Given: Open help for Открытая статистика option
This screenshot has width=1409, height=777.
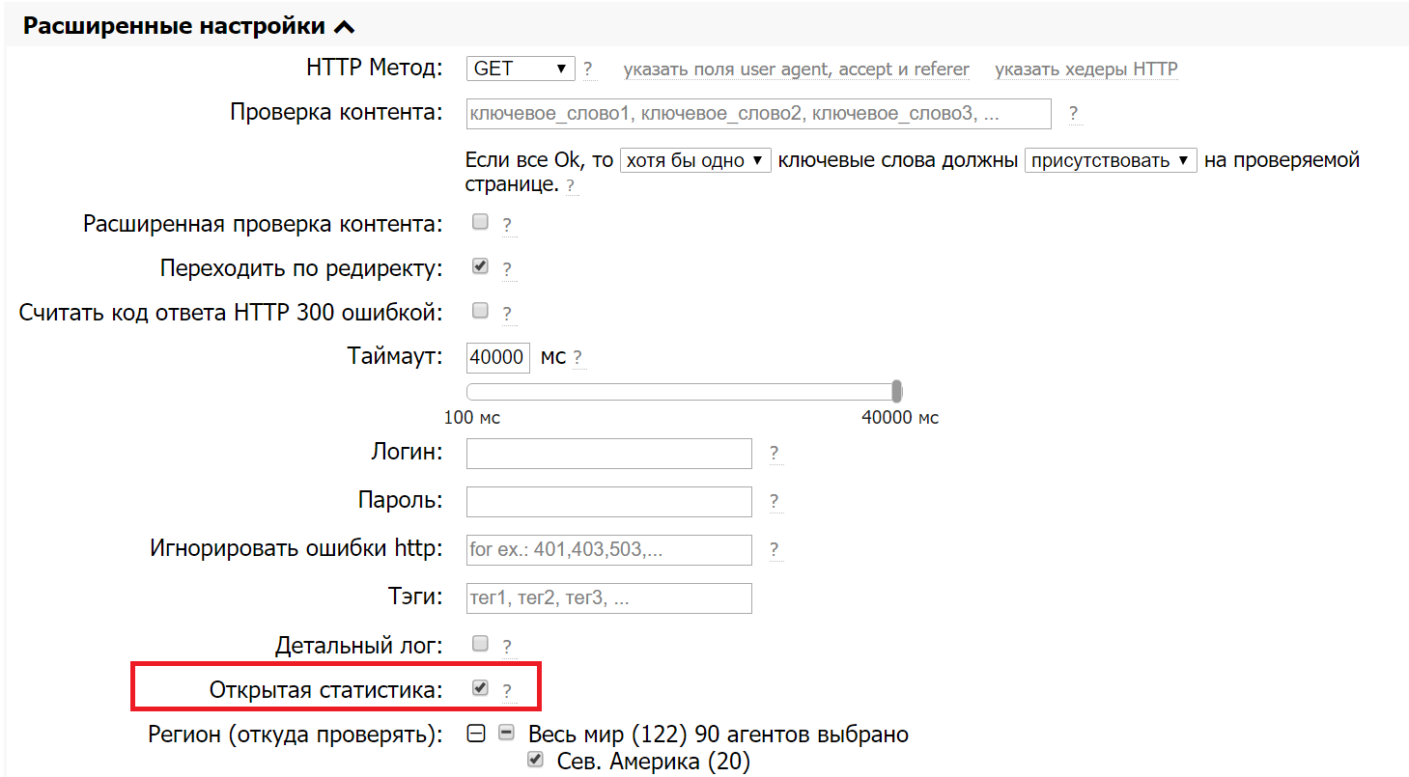Looking at the screenshot, I should [507, 688].
